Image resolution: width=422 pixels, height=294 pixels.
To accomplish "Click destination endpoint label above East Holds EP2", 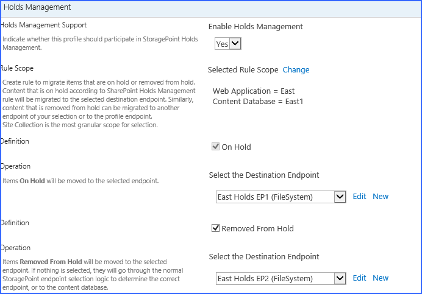I will click(x=263, y=257).
